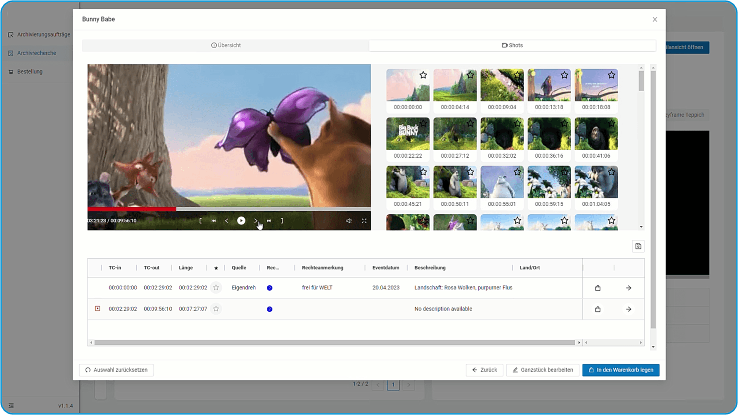This screenshot has height=415, width=738.
Task: Select the Big Buck Bunny title thumbnail
Action: point(408,134)
